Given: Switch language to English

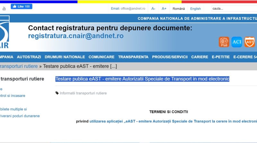Looking at the screenshot, I should 195,9.
